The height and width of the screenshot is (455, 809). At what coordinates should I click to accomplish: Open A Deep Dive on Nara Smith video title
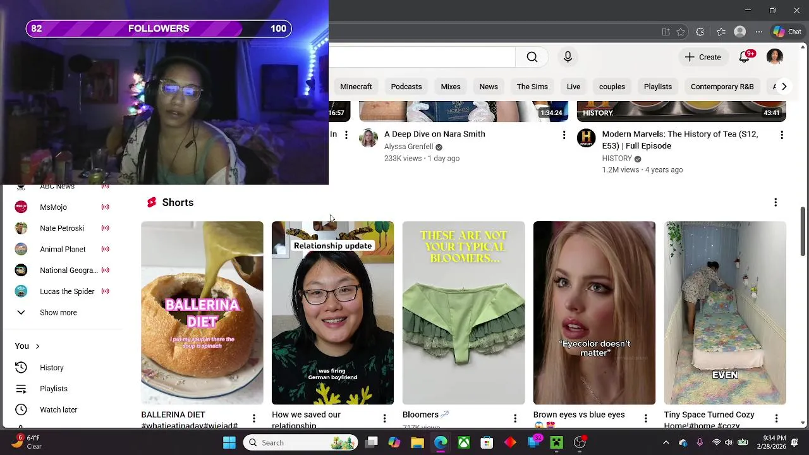434,134
